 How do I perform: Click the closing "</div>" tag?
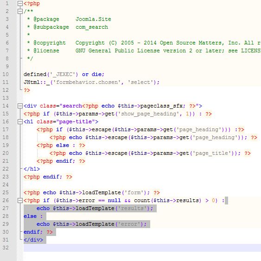pos(33,240)
